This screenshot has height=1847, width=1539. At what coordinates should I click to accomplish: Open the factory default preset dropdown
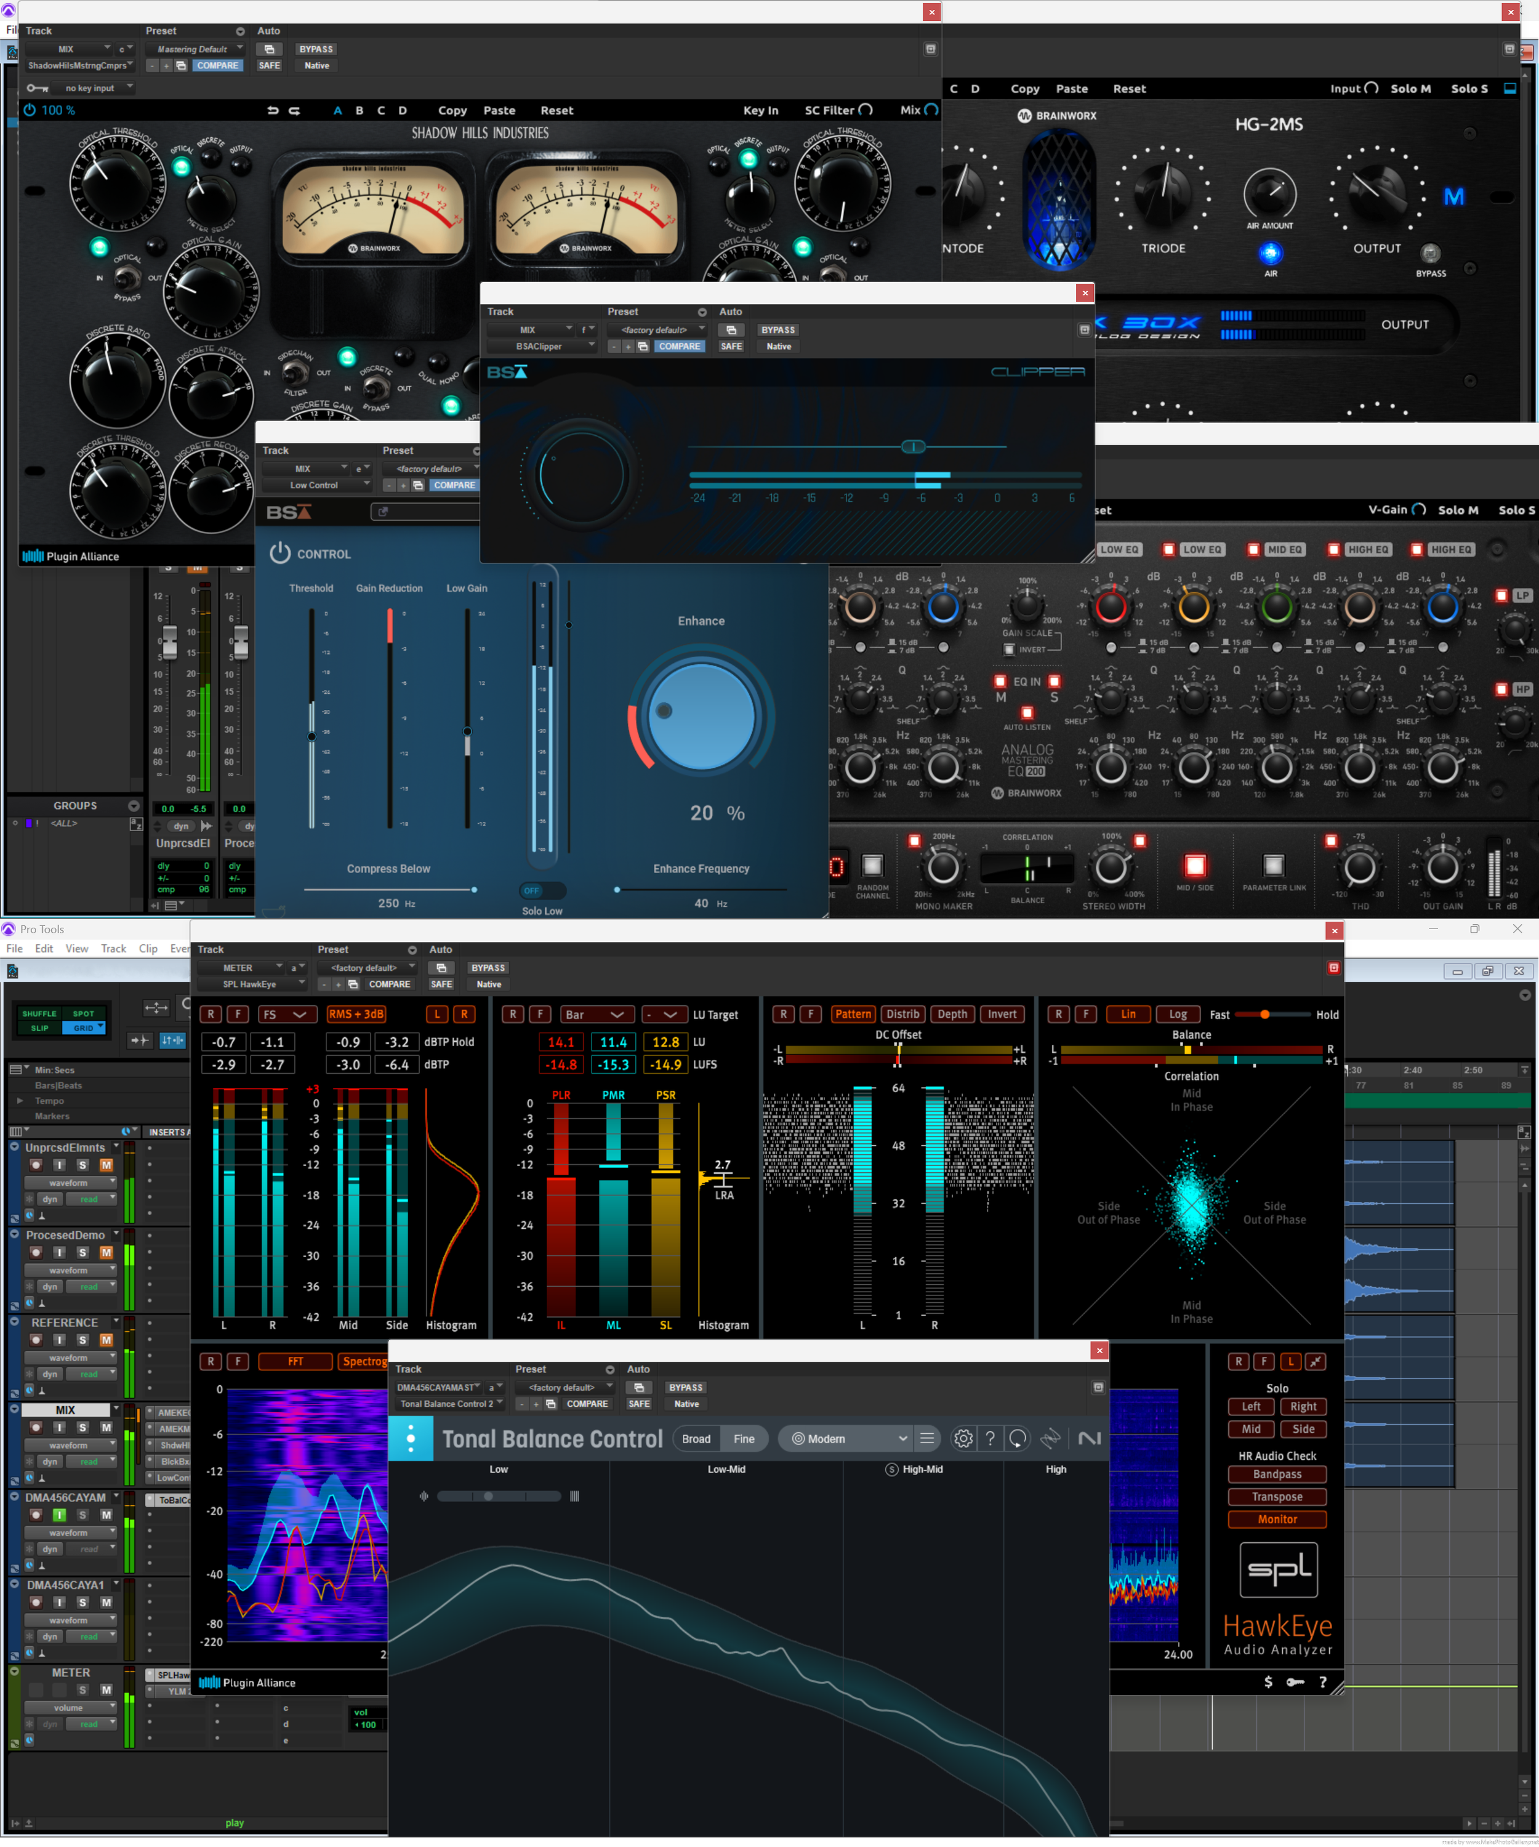point(657,329)
